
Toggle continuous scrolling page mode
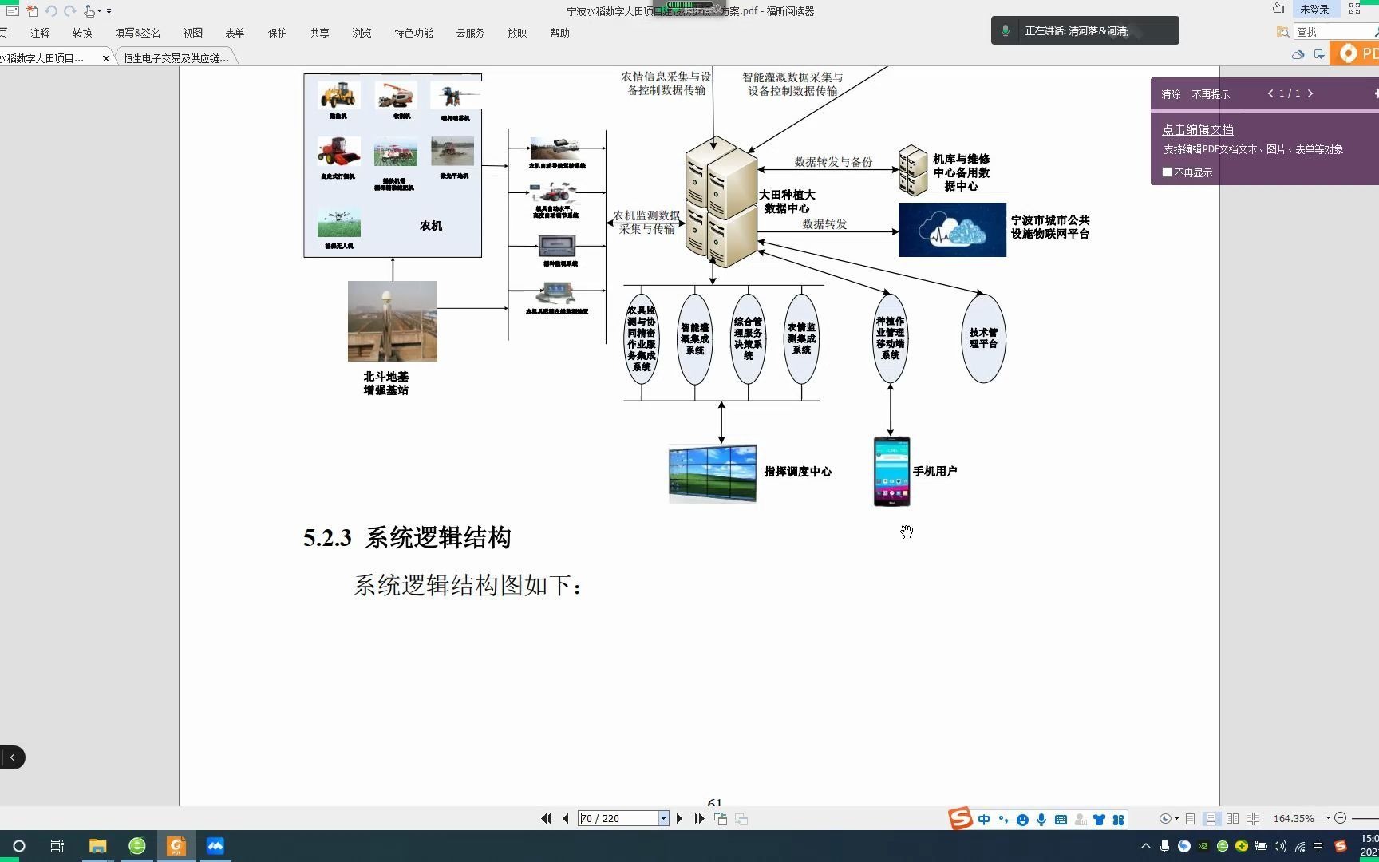[x=1212, y=818]
